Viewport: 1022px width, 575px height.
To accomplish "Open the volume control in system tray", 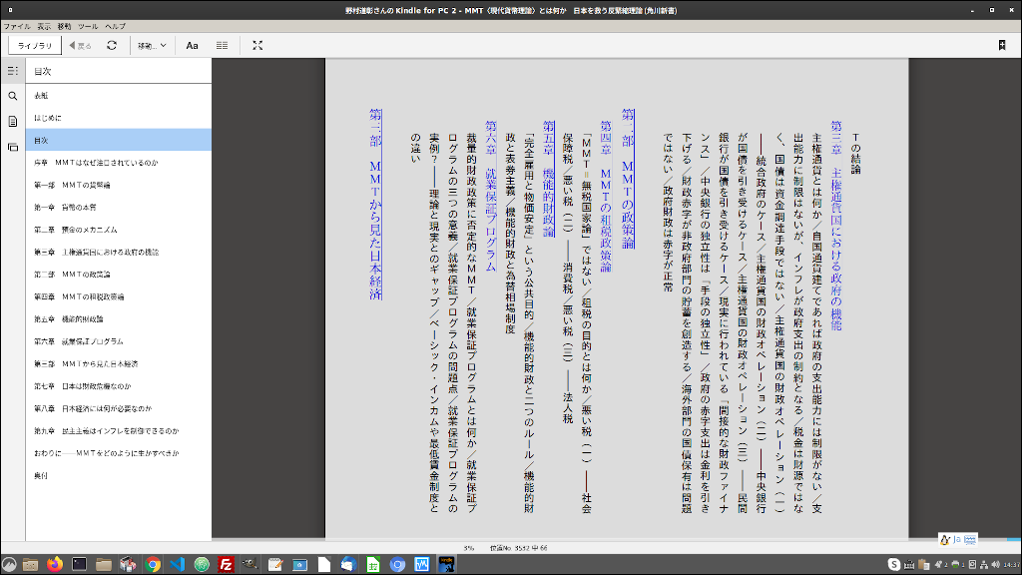I will click(995, 565).
